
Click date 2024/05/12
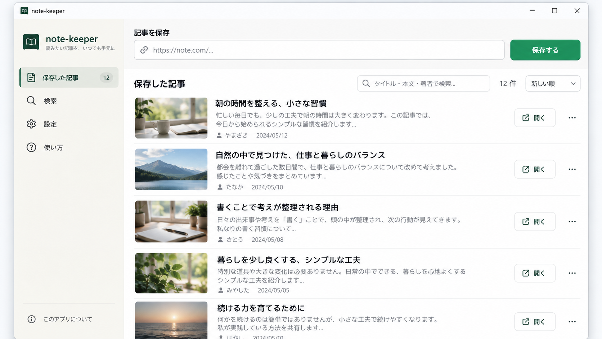pyautogui.click(x=272, y=135)
